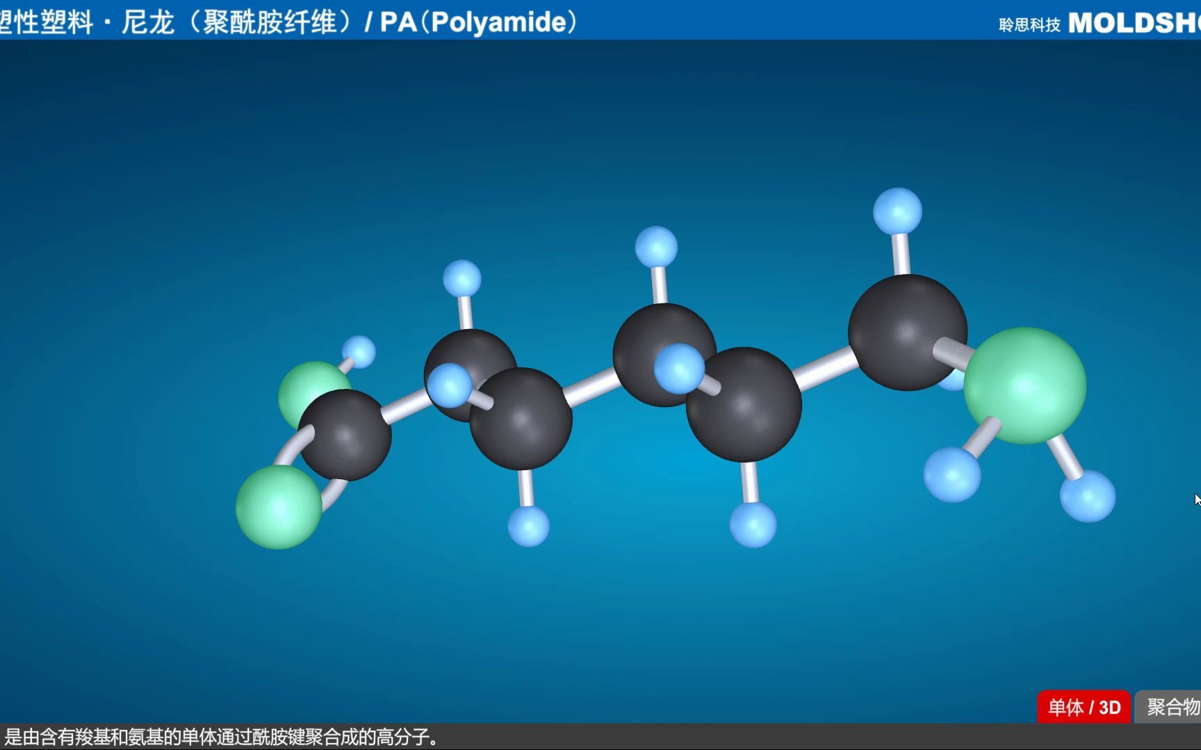This screenshot has height=750, width=1201.
Task: Click the 聆思科技 brand text
Action: (1029, 25)
